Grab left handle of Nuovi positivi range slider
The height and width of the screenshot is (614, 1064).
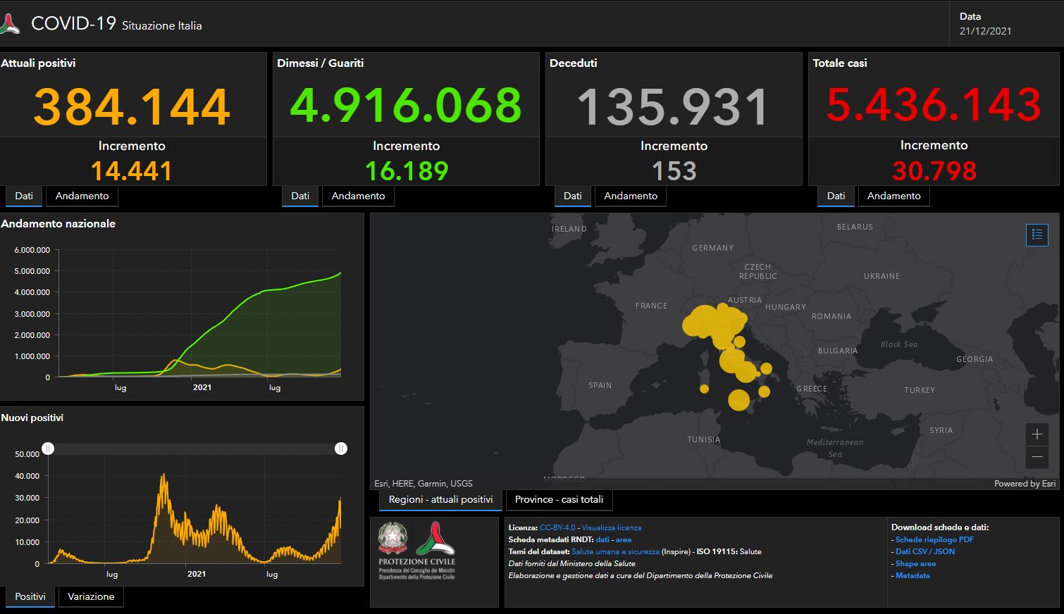click(x=48, y=449)
